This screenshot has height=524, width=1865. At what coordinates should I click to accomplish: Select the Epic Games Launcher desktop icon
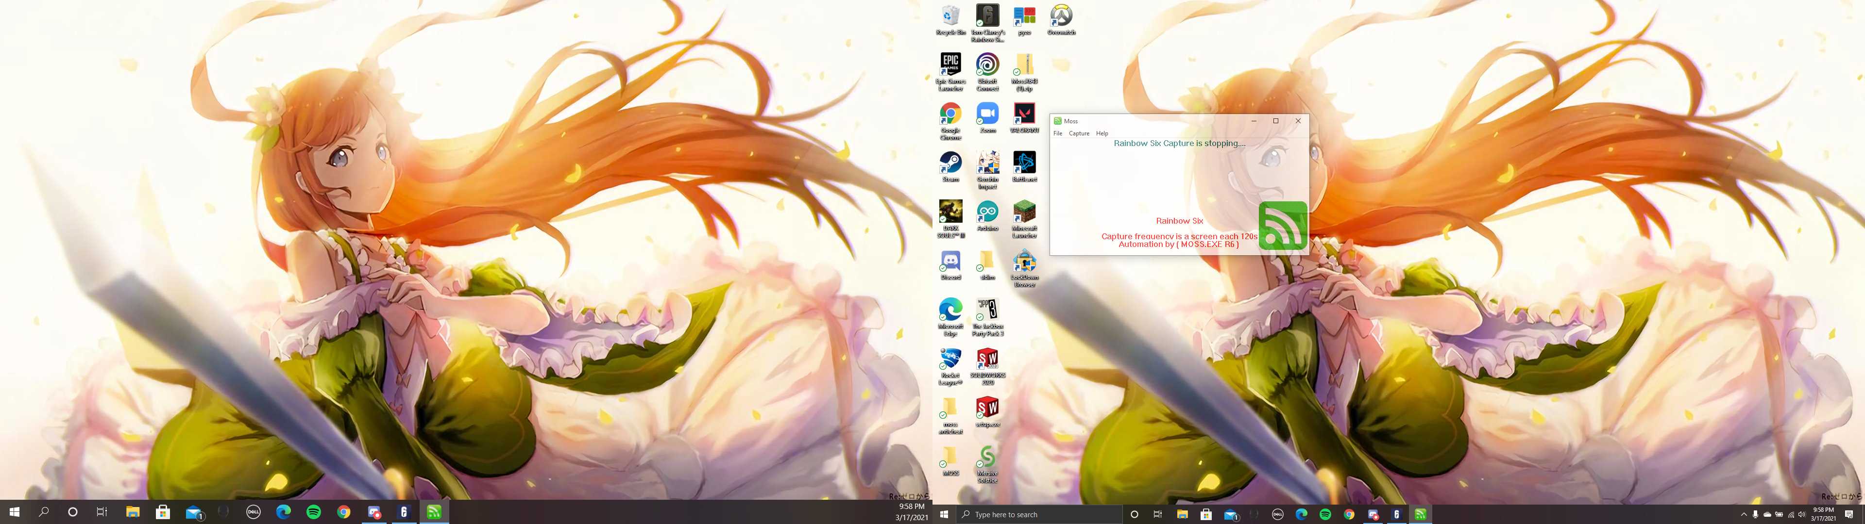tap(950, 72)
